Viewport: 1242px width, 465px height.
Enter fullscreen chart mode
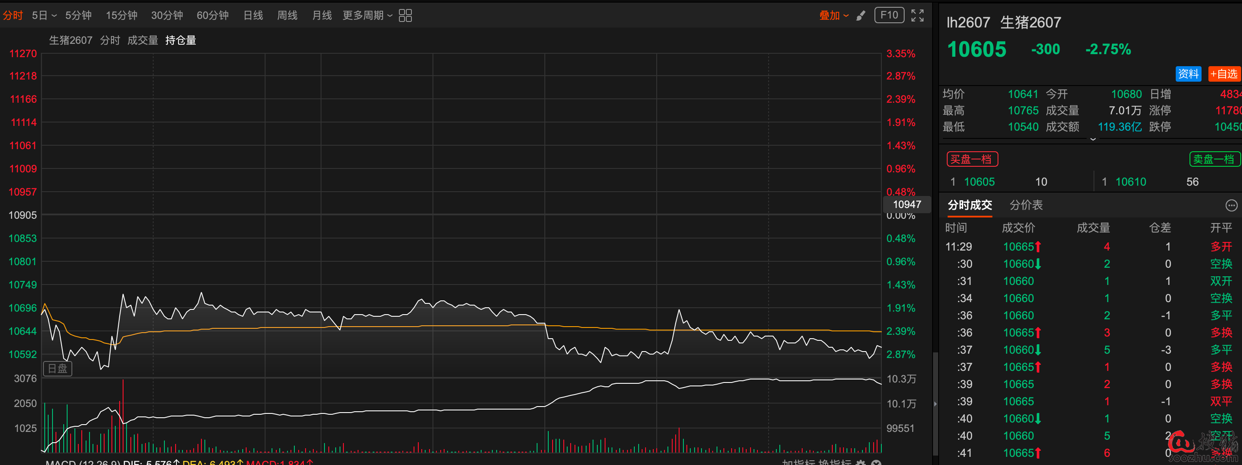917,15
